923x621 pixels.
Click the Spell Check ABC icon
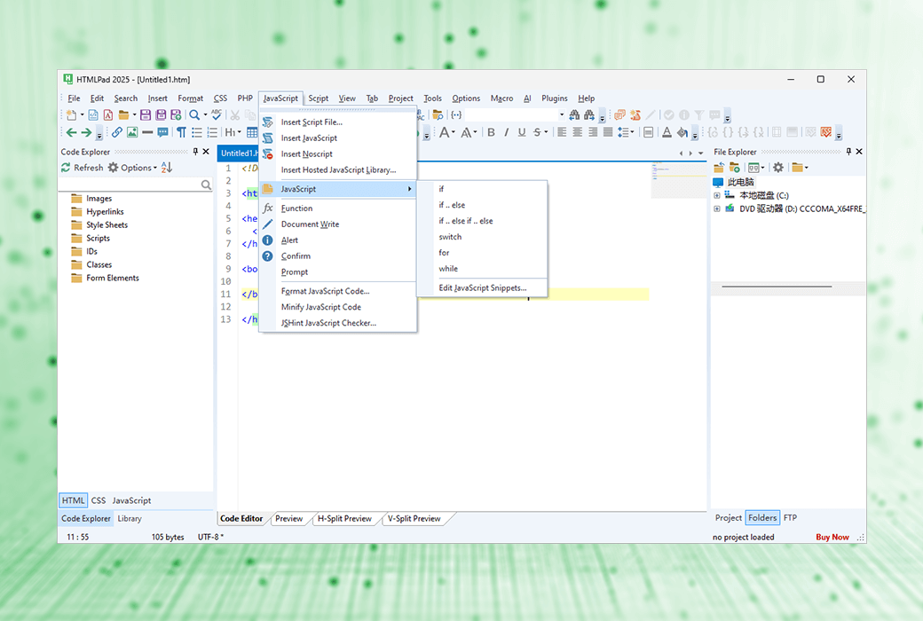[217, 114]
